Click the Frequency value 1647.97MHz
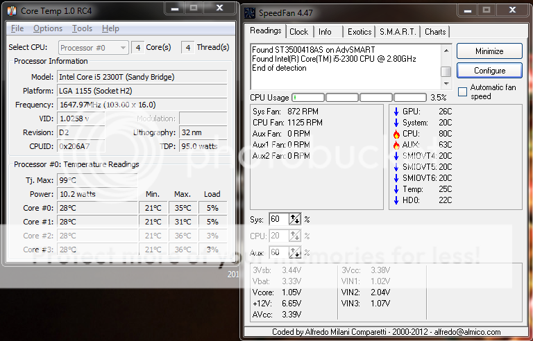 142,105
